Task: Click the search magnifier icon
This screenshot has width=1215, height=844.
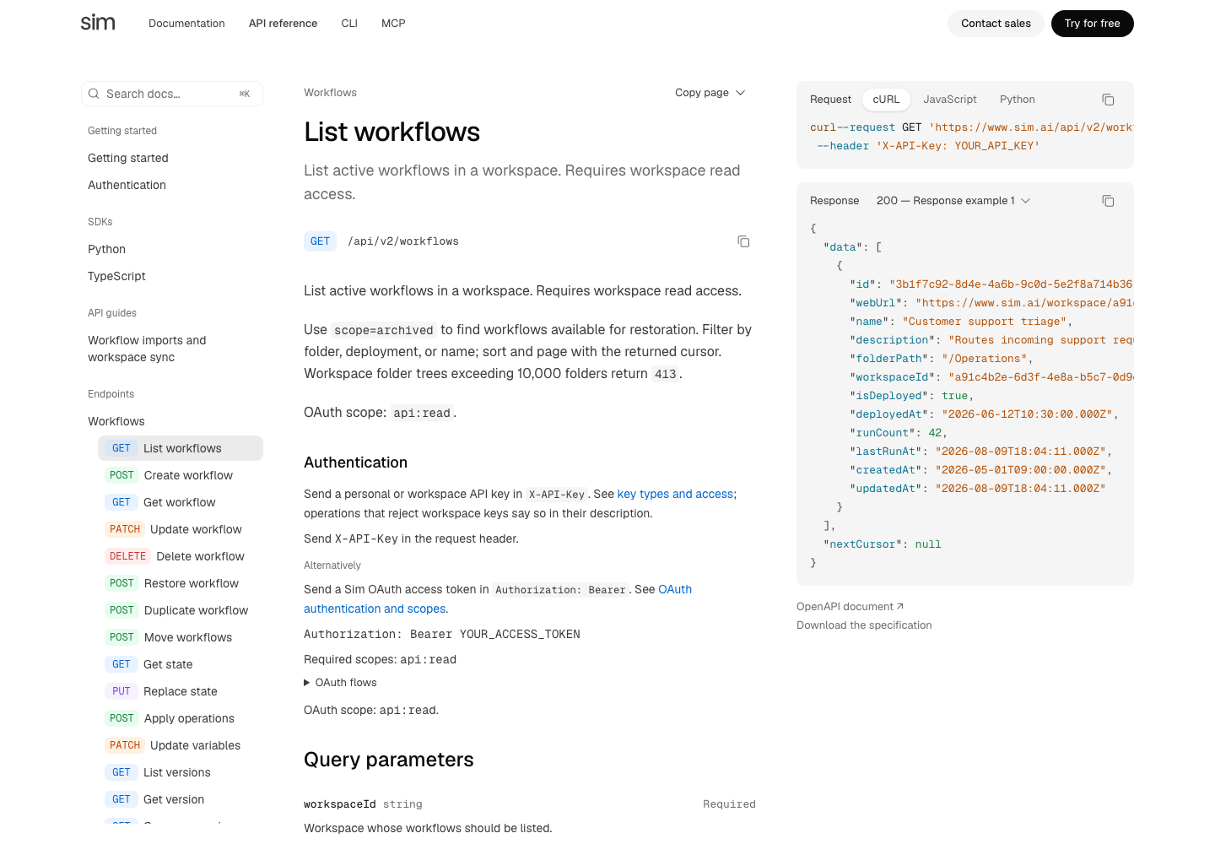Action: (94, 94)
